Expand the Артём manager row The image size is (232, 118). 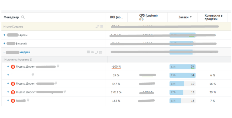pos(4,35)
